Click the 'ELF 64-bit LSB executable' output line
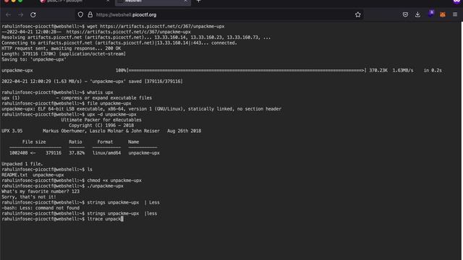This screenshot has width=463, height=260. point(142,109)
